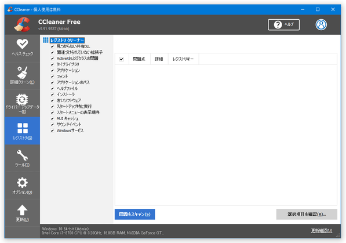Select the レジストリ クリーナー tree root item
346x243 pixels.
point(67,40)
